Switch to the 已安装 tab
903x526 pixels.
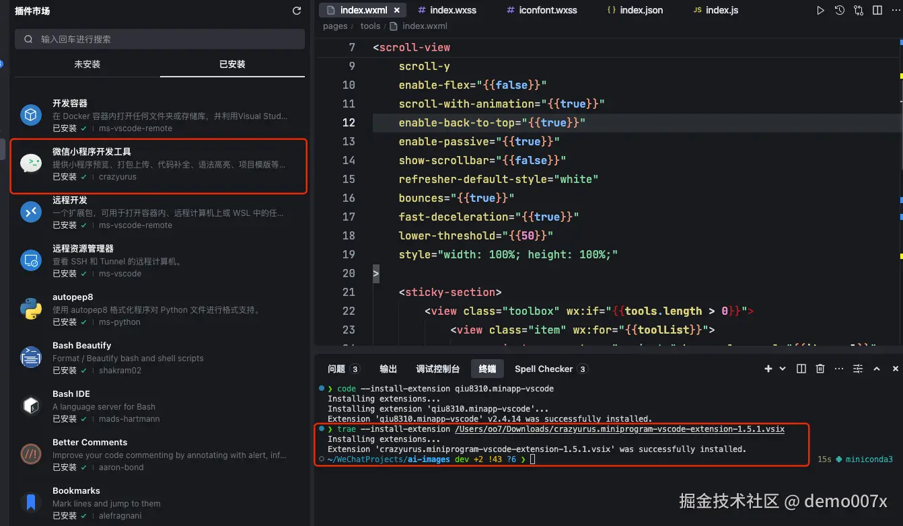point(233,65)
